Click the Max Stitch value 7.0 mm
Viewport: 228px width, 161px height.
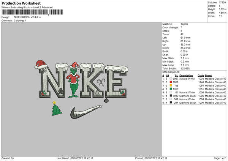coord(185,58)
